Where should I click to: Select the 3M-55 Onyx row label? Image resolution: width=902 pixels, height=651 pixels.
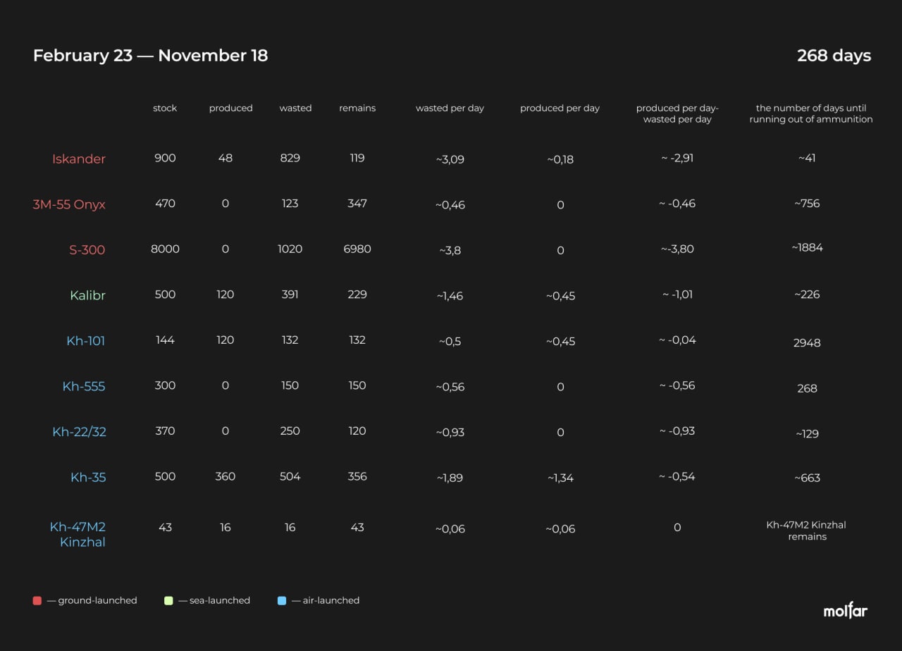tap(69, 205)
